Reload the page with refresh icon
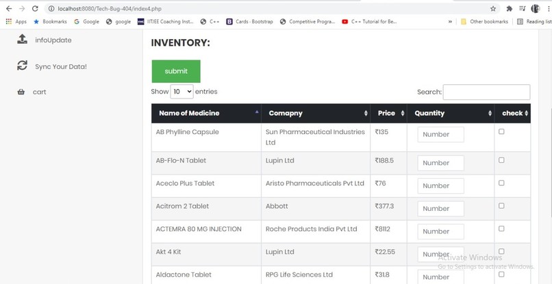The image size is (552, 284). [x=35, y=8]
